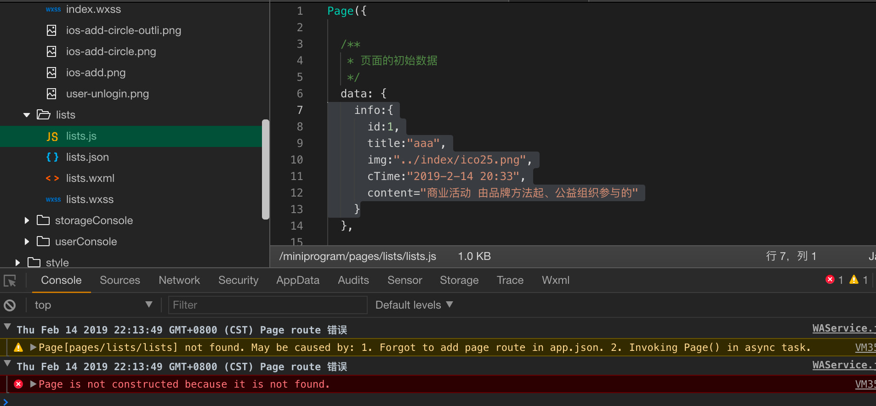Image resolution: width=876 pixels, height=406 pixels.
Task: Switch to the AppData tab
Action: (297, 280)
